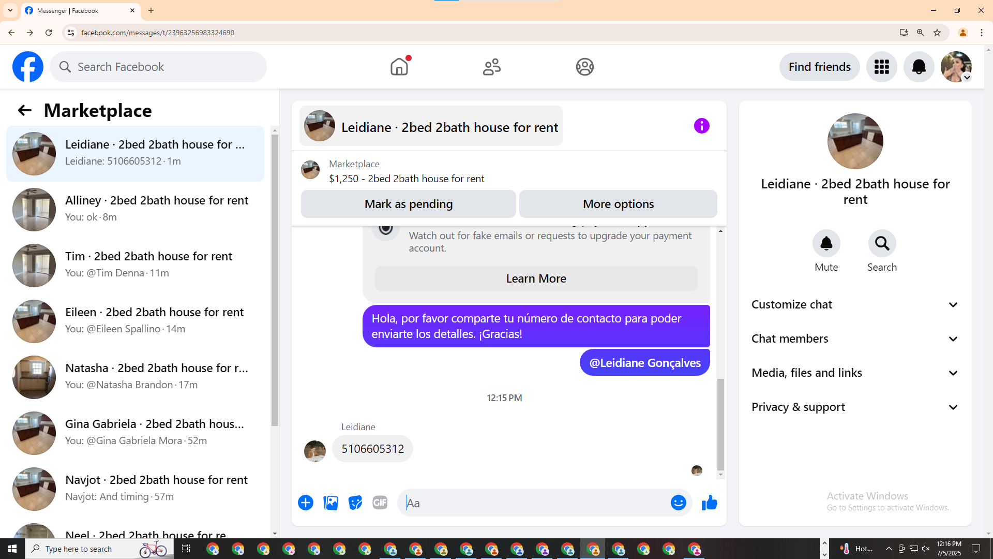Viewport: 993px width, 559px height.
Task: Go to Facebook Home tab
Action: (399, 67)
